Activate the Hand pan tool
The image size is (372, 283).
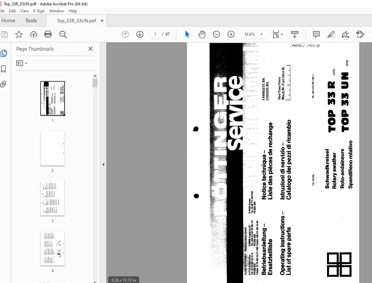(x=202, y=34)
